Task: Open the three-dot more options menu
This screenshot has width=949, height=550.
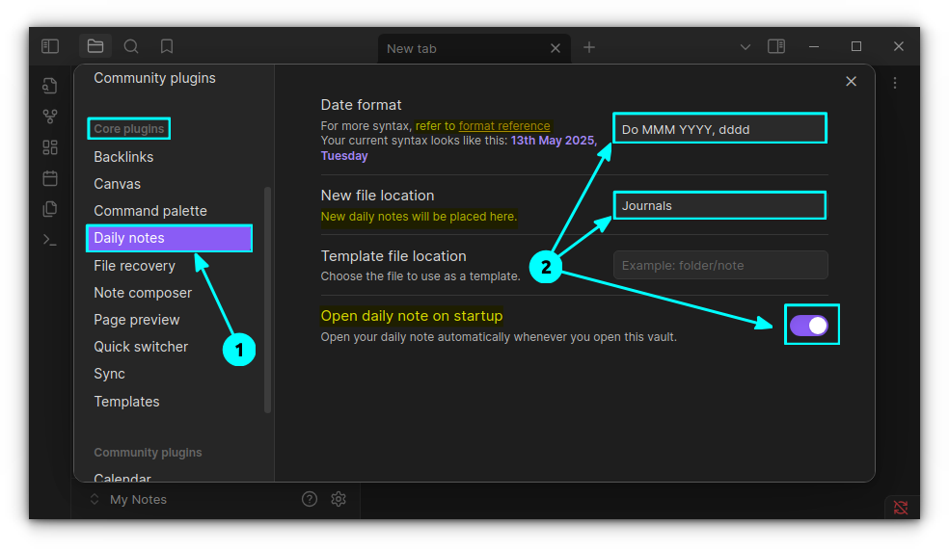Action: pos(895,83)
